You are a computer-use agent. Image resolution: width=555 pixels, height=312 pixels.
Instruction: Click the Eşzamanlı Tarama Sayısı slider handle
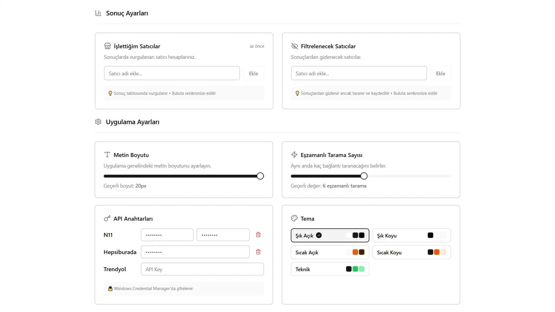(364, 176)
